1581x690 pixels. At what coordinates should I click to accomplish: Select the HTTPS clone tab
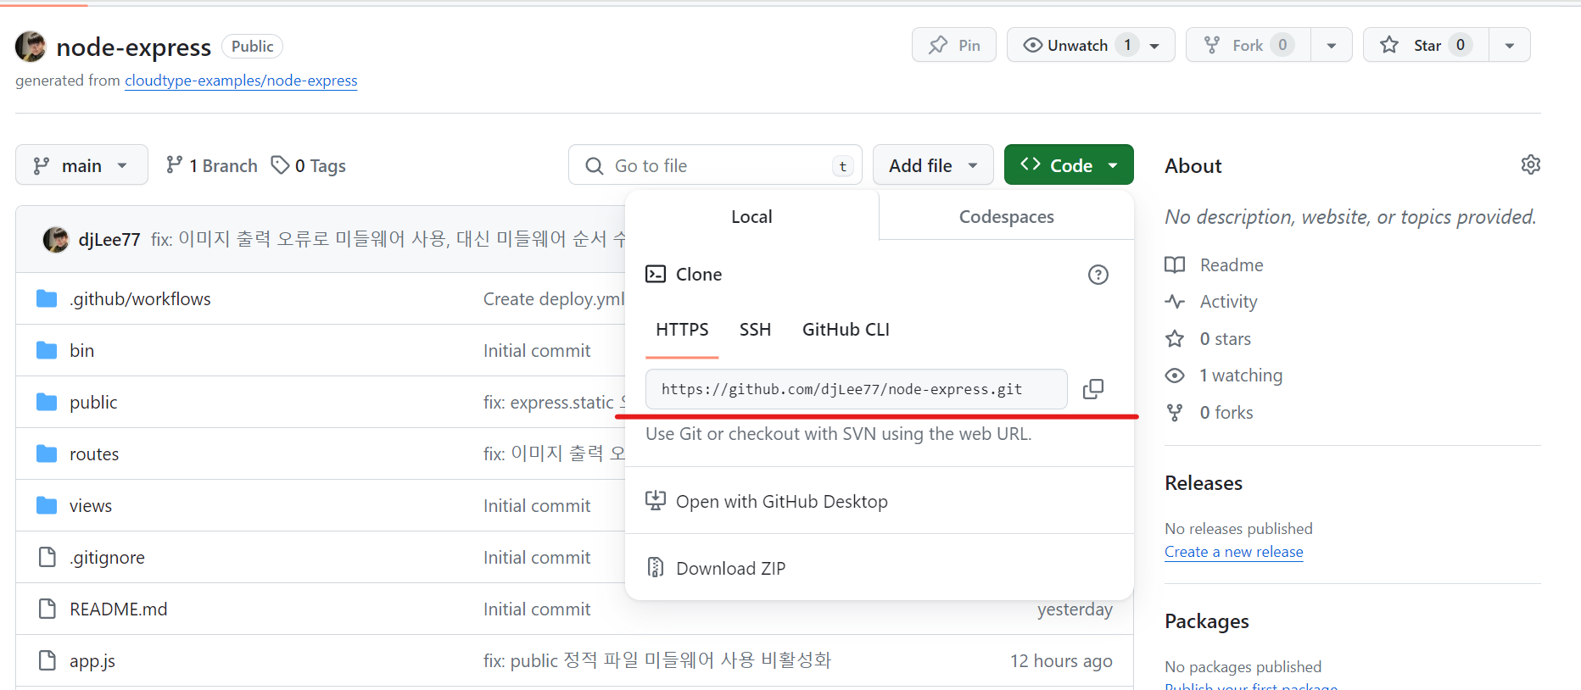click(682, 329)
